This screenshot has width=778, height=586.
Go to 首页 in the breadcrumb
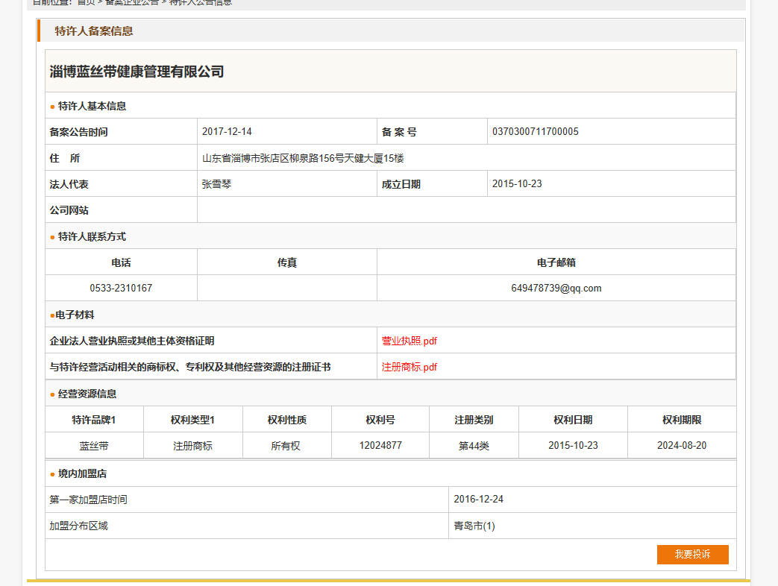(x=86, y=2)
